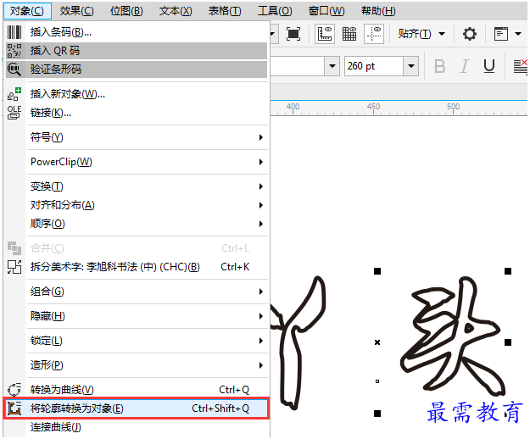Image resolution: width=530 pixels, height=439 pixels.
Task: Open the 表格(T) menu
Action: pyautogui.click(x=225, y=11)
